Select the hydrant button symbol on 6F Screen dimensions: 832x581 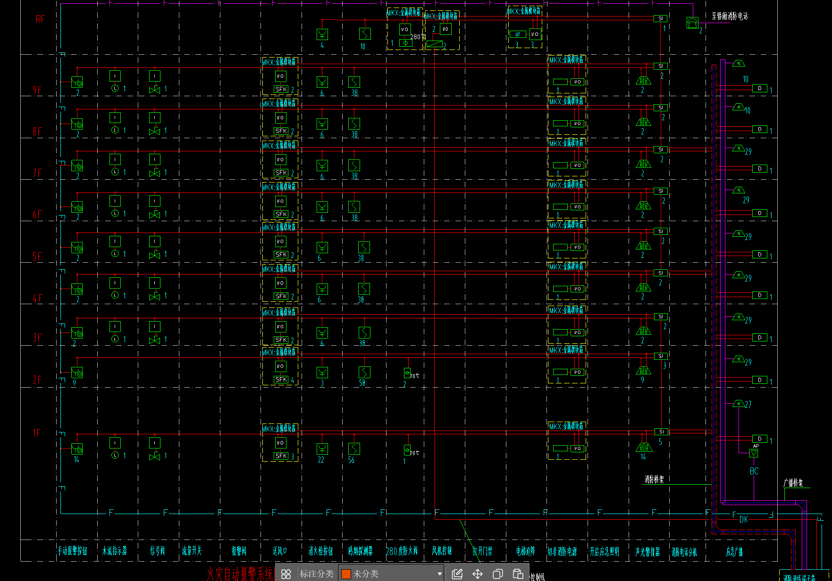[x=322, y=207]
